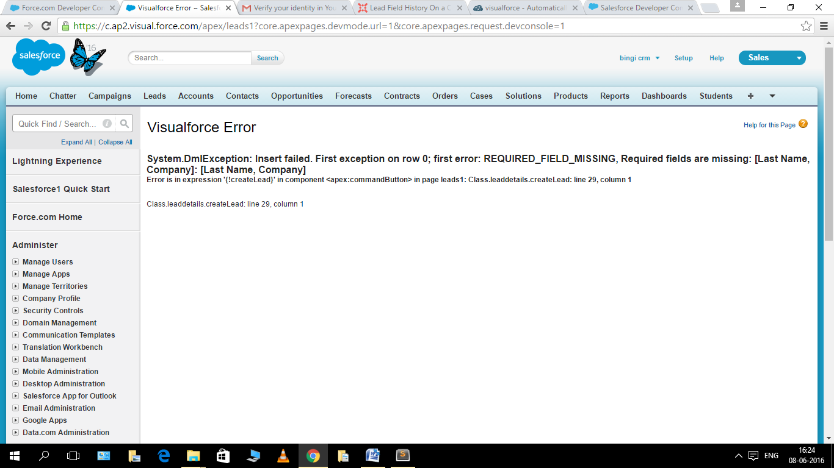Open the Windows Start menu
Viewport: 834px width, 468px height.
coord(15,456)
